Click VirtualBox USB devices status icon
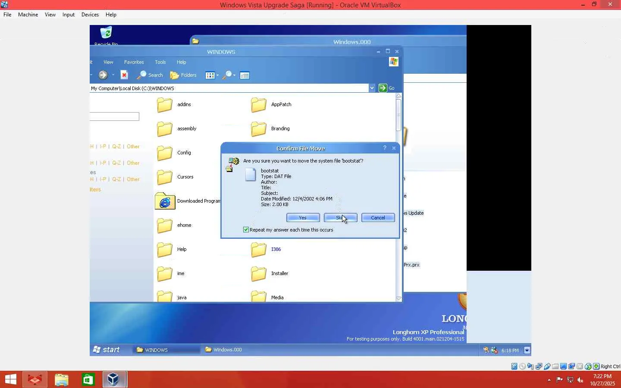 click(547, 366)
